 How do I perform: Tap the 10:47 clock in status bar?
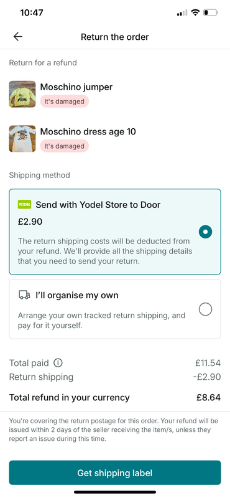(32, 12)
